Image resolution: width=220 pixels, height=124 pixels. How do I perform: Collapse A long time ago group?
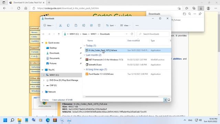[x=85, y=70]
